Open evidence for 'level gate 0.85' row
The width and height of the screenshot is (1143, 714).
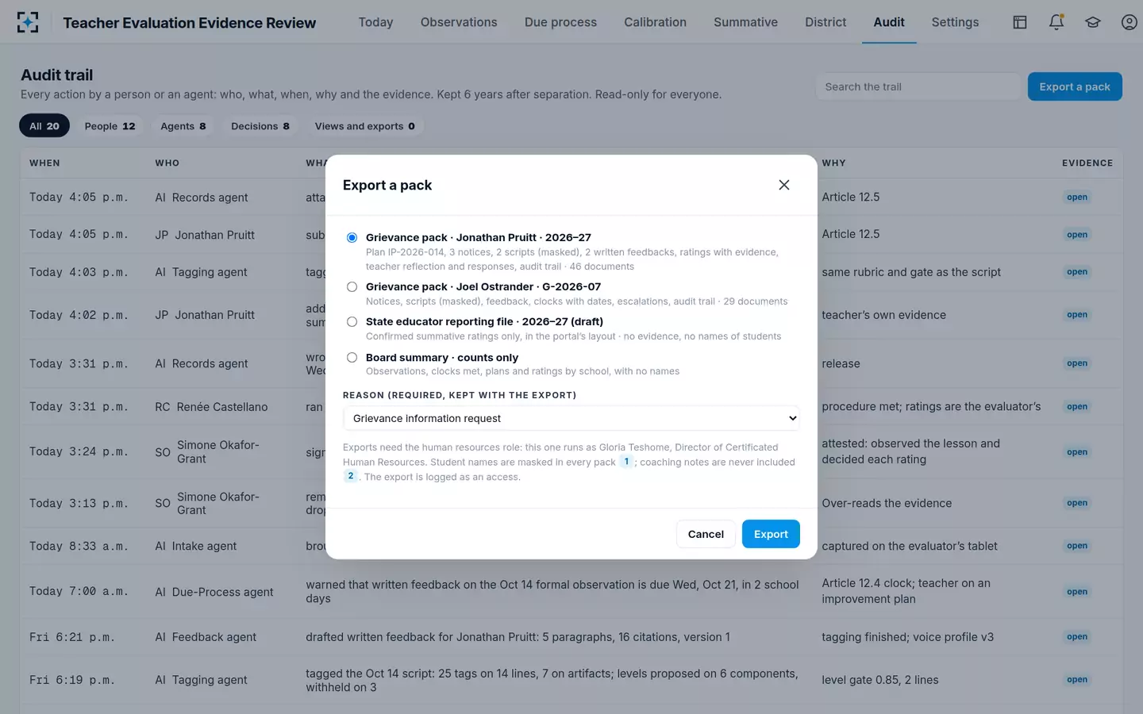click(x=1077, y=679)
